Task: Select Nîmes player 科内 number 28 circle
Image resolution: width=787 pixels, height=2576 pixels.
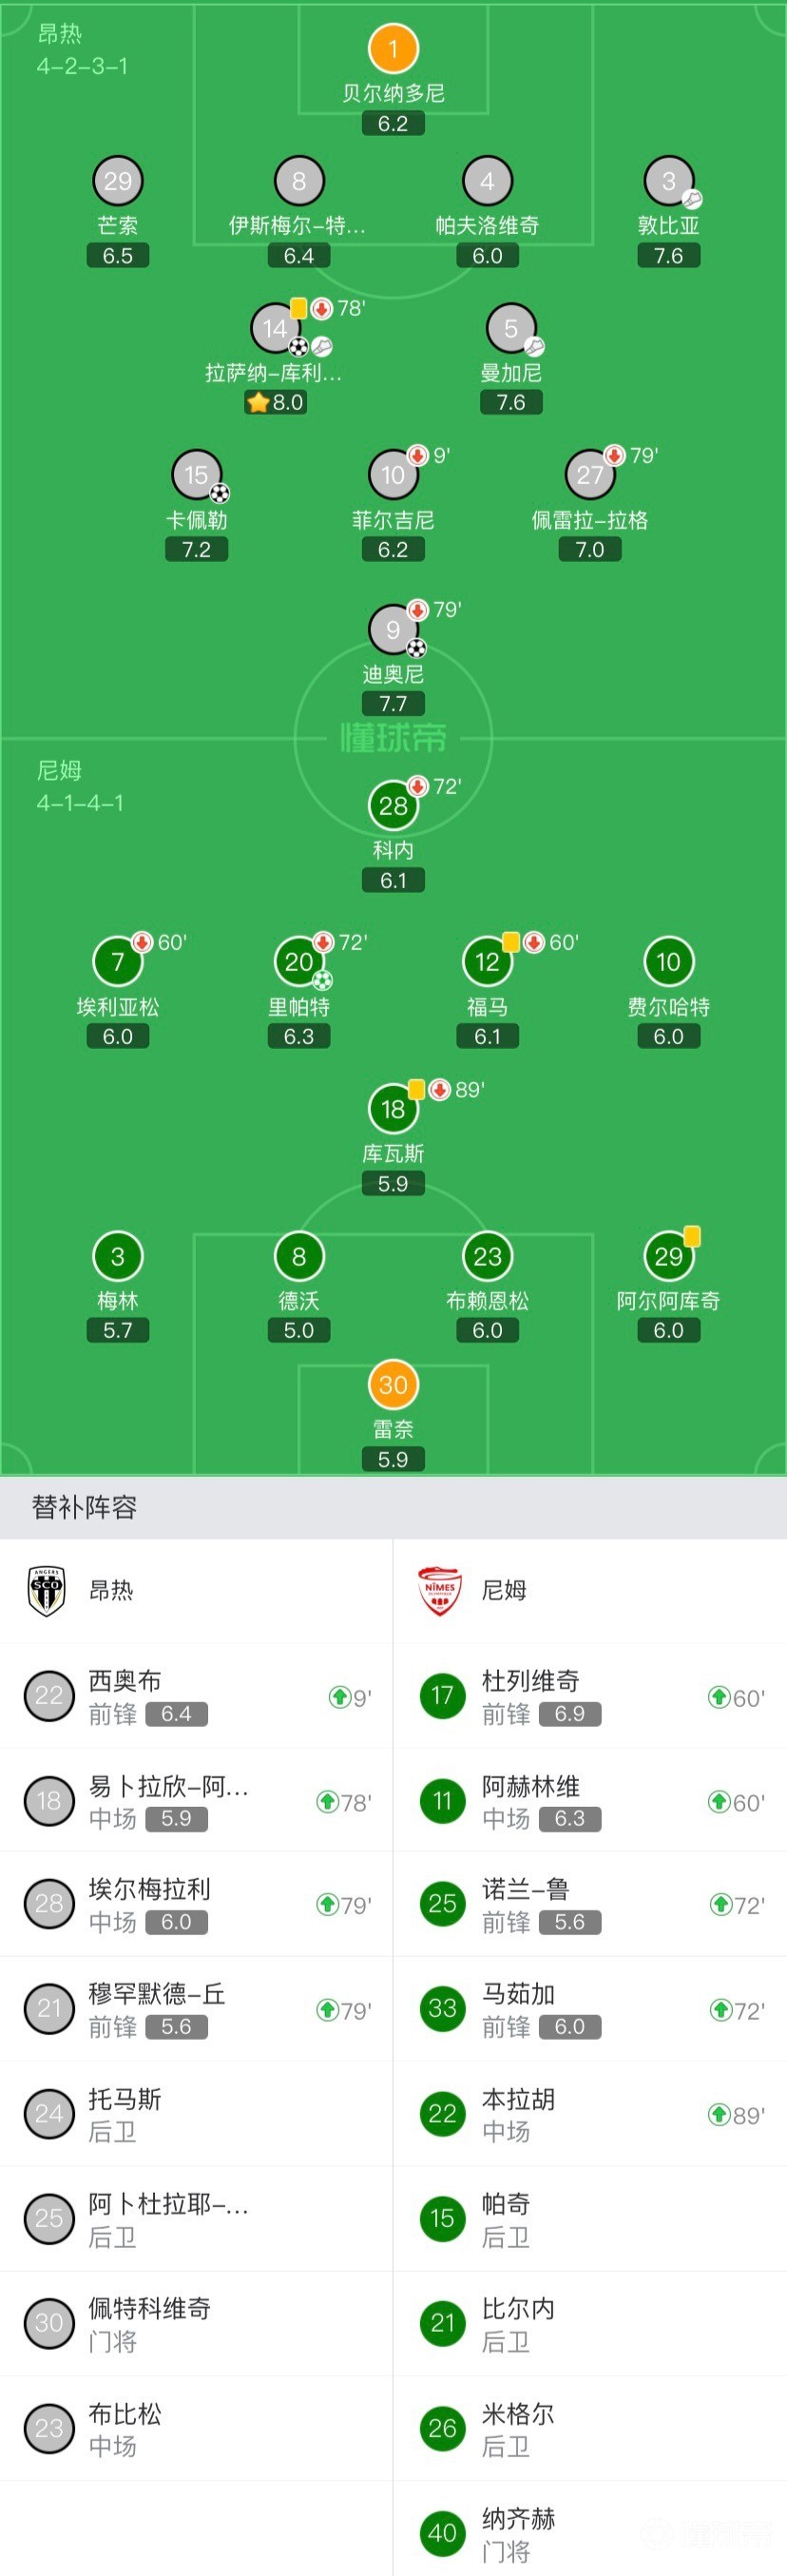Action: pos(393,805)
